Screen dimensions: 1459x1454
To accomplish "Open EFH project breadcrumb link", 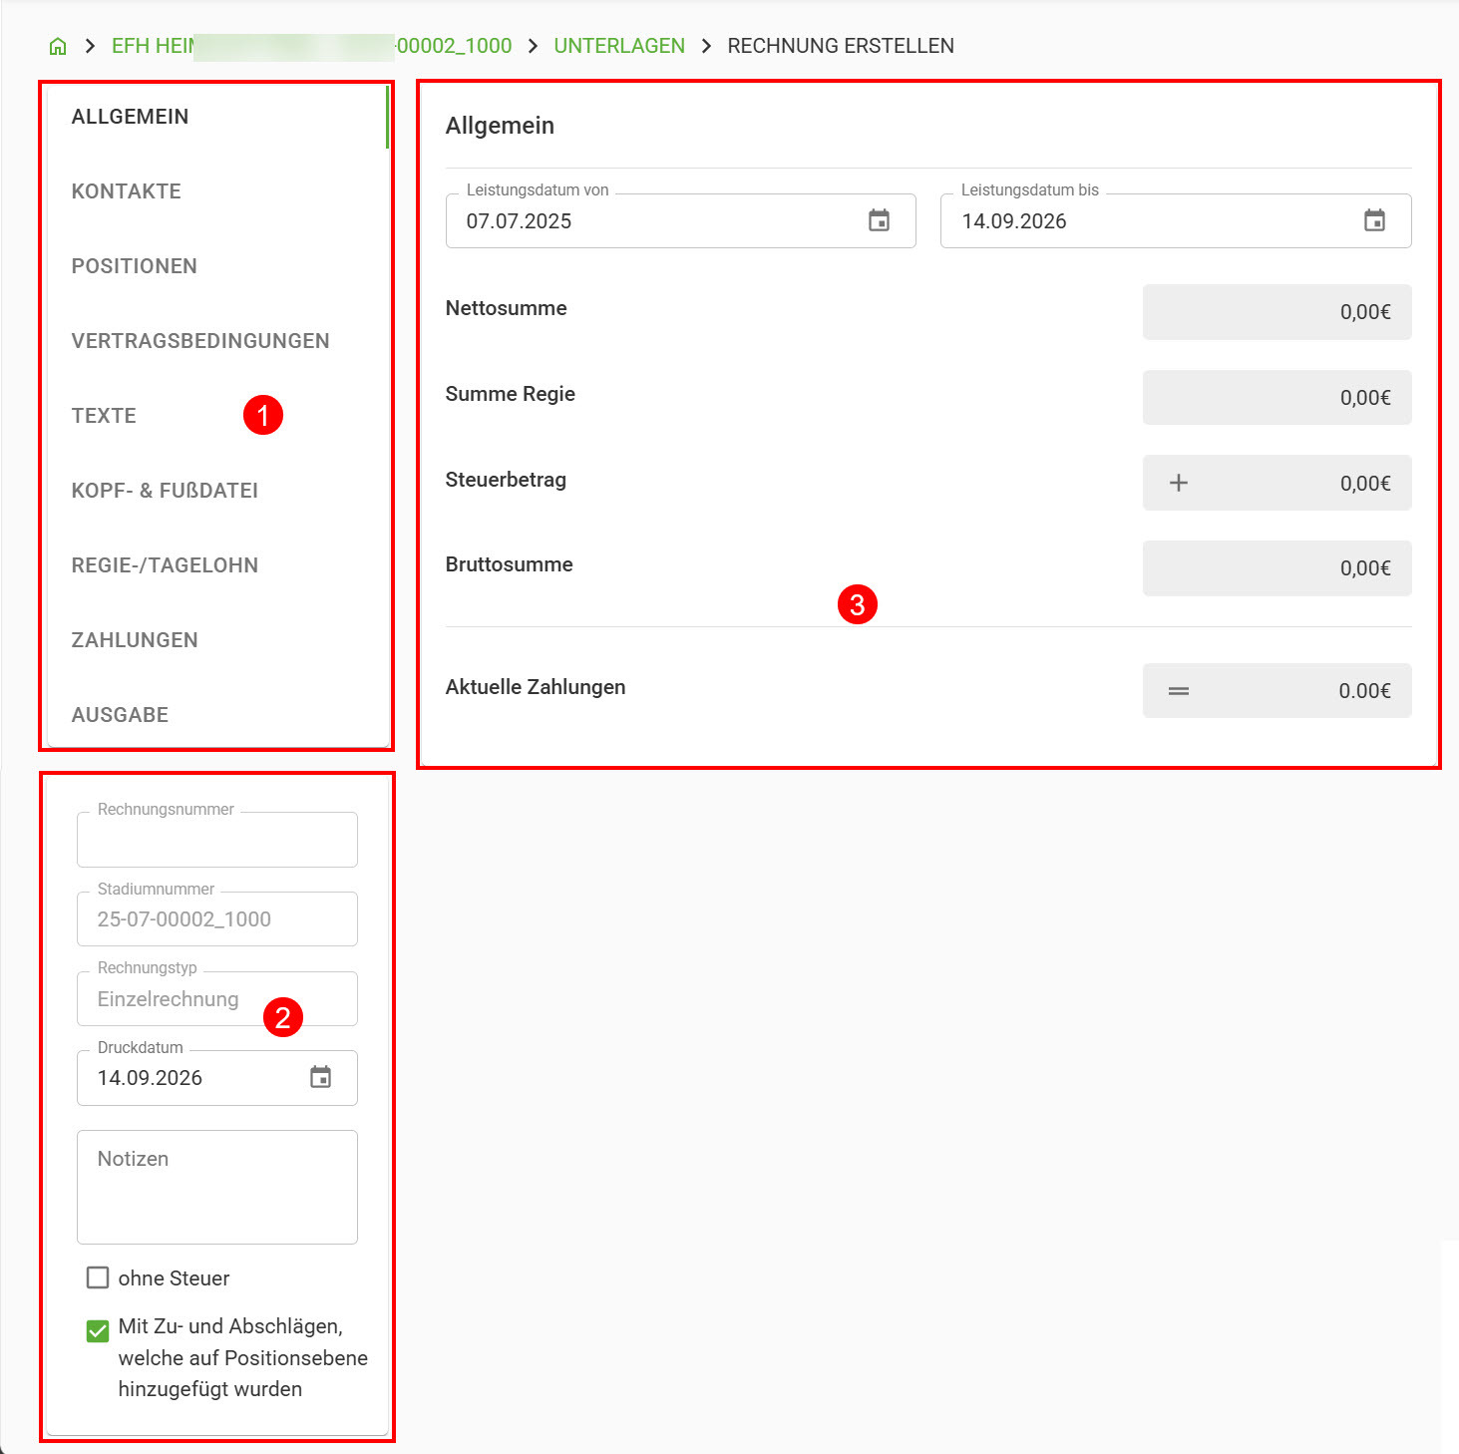I will pos(311,46).
